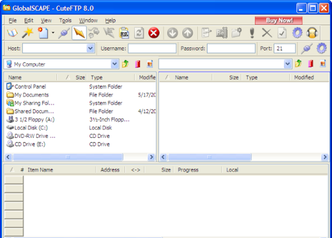The height and width of the screenshot is (238, 332).
Task: Click the Edit file toolbar icon
Action: point(206,33)
